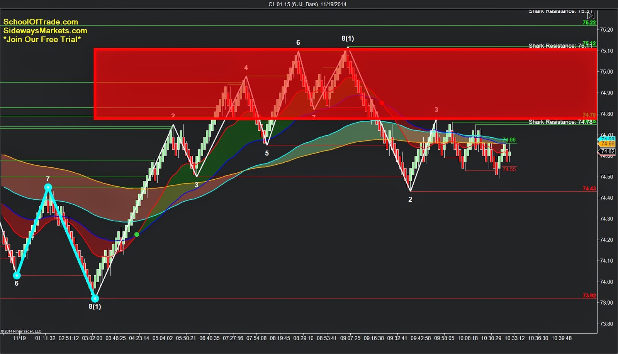Image resolution: width=618 pixels, height=354 pixels.
Task: Click the SidewaysMarkets.com text
Action: tap(45, 30)
